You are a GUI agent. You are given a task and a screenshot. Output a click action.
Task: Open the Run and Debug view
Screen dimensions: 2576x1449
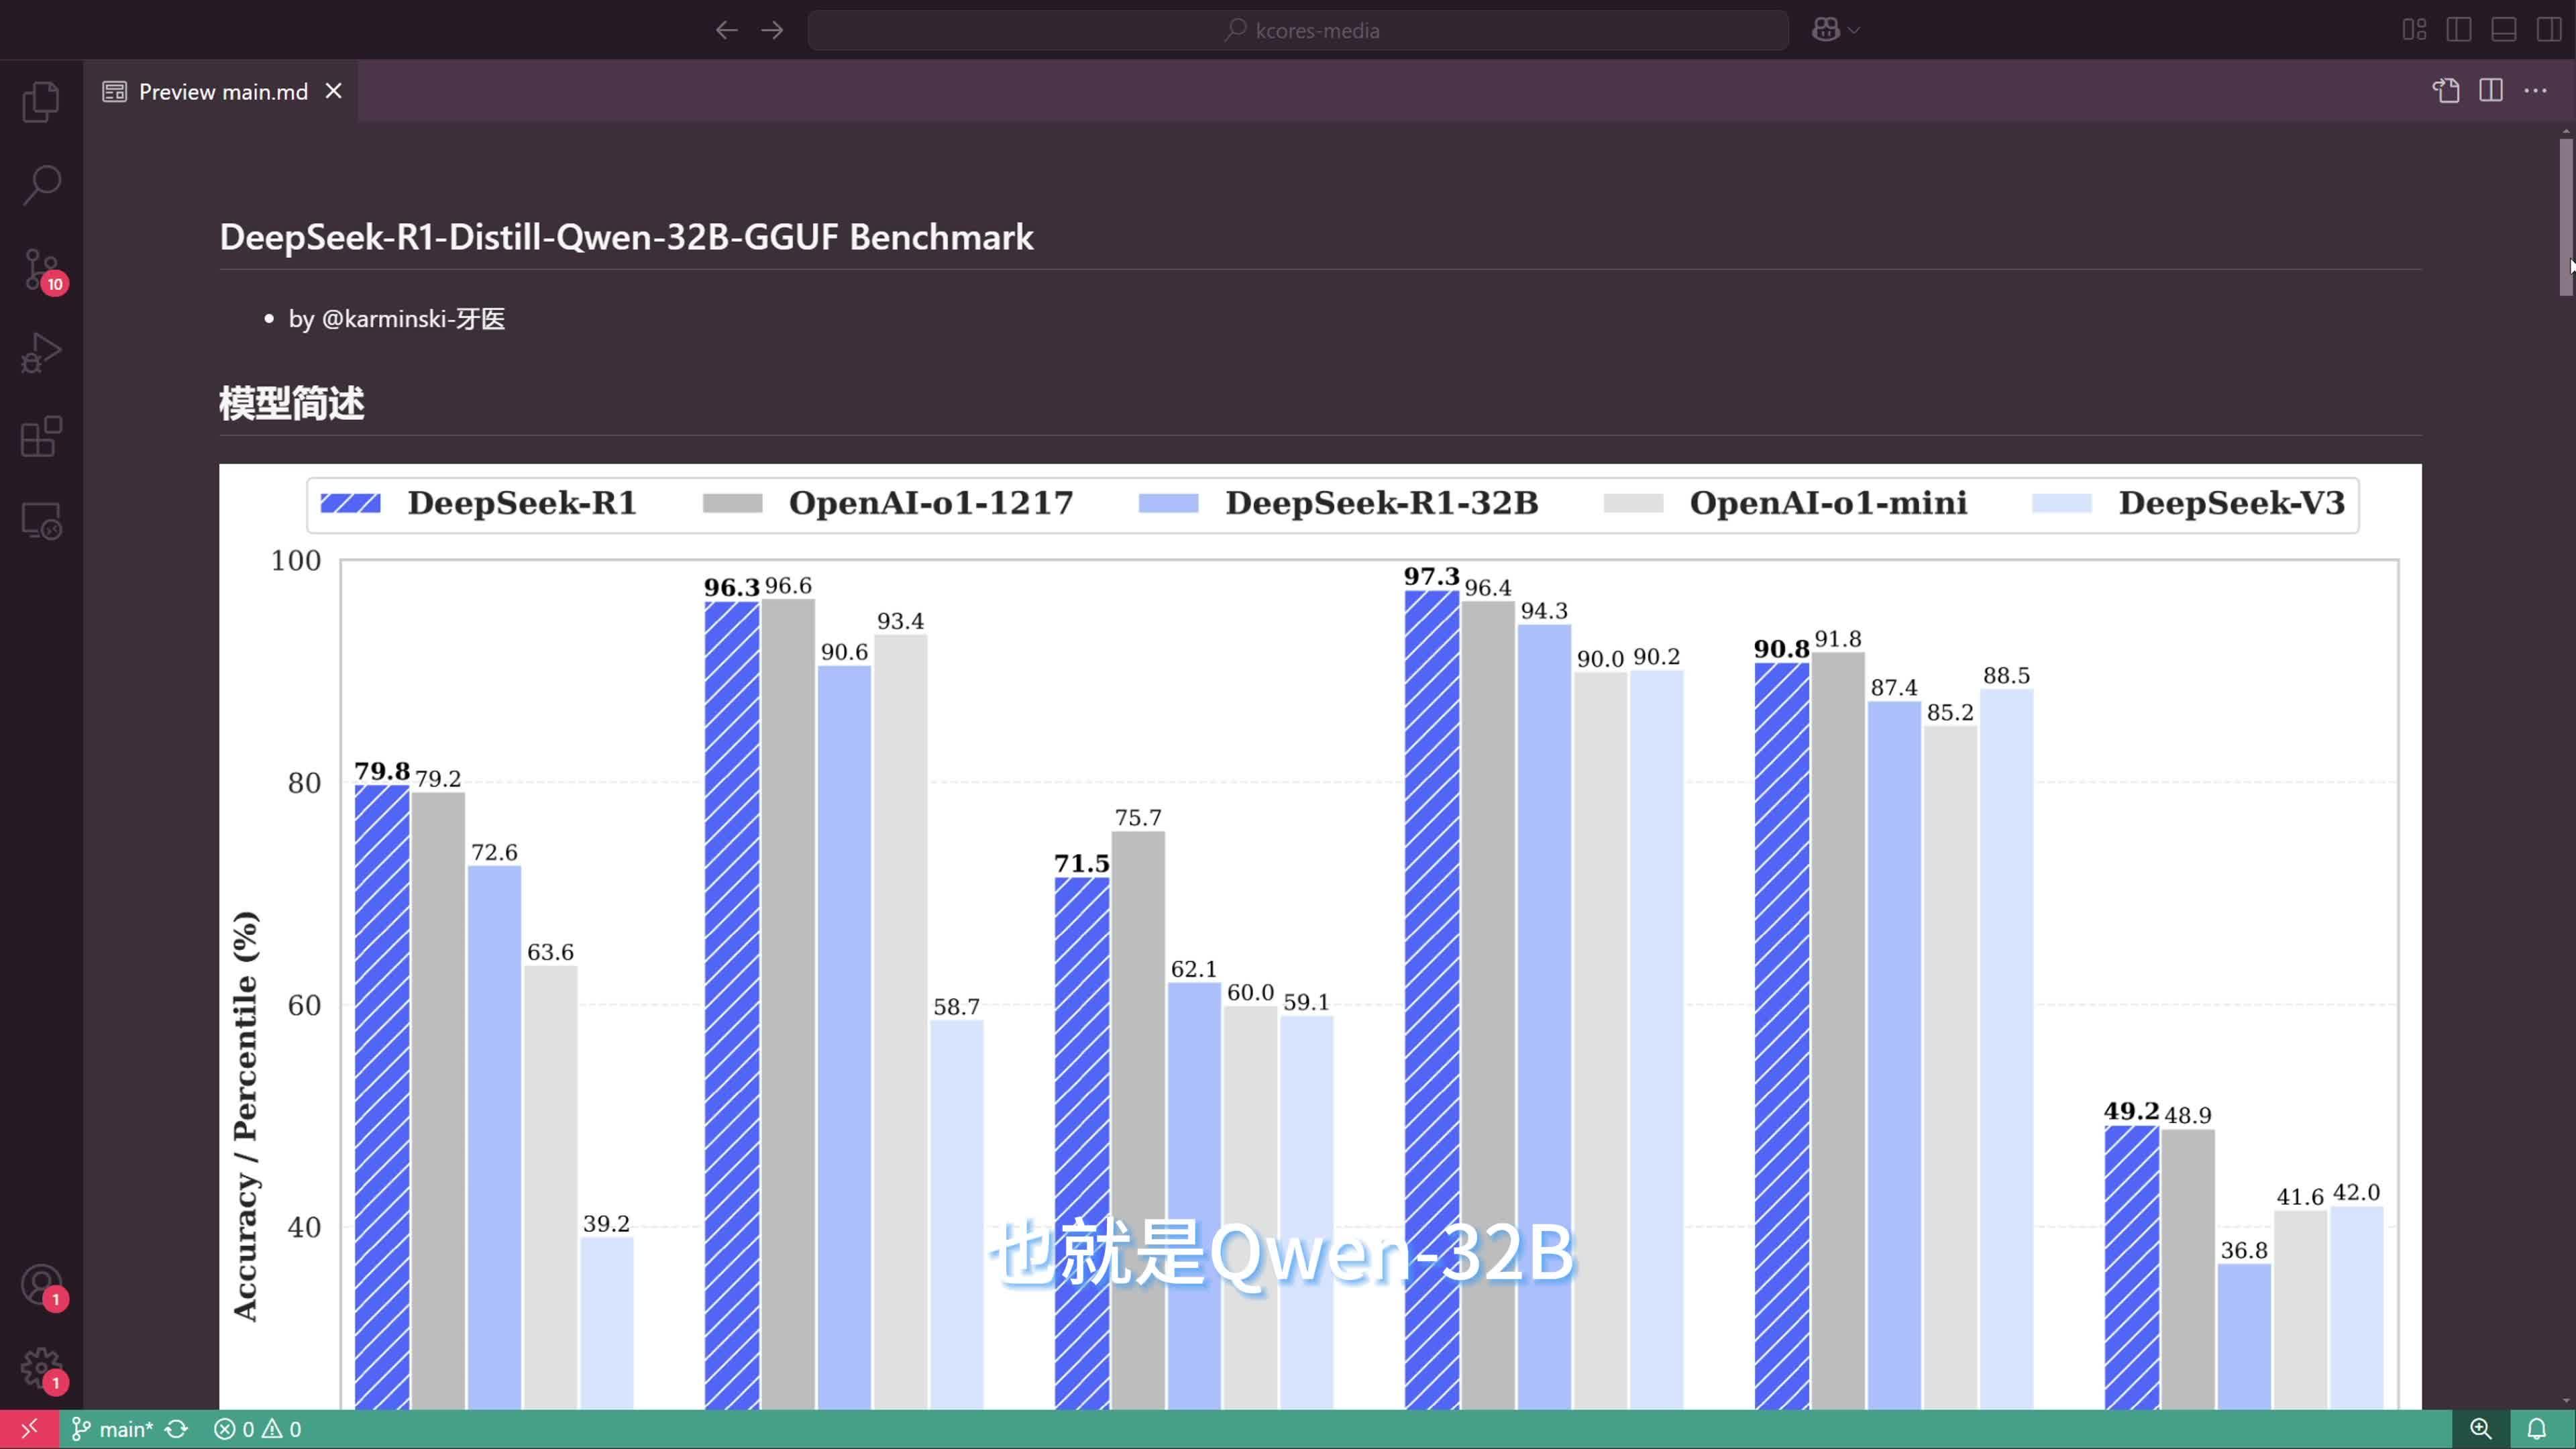click(x=41, y=353)
